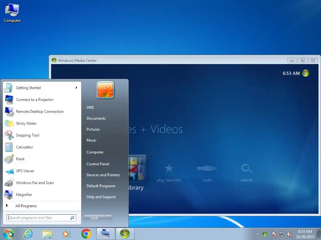Switch to Media Center taskbar button
The width and height of the screenshot is (321, 240).
tap(125, 234)
